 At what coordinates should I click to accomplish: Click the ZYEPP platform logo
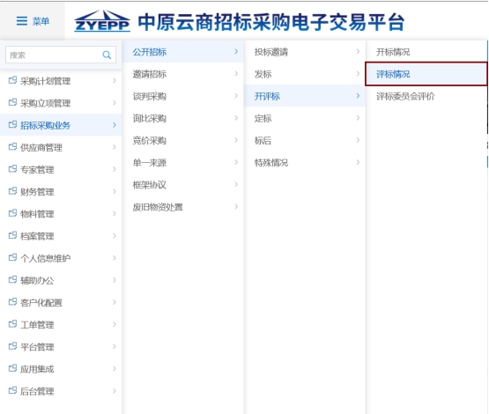(x=102, y=21)
